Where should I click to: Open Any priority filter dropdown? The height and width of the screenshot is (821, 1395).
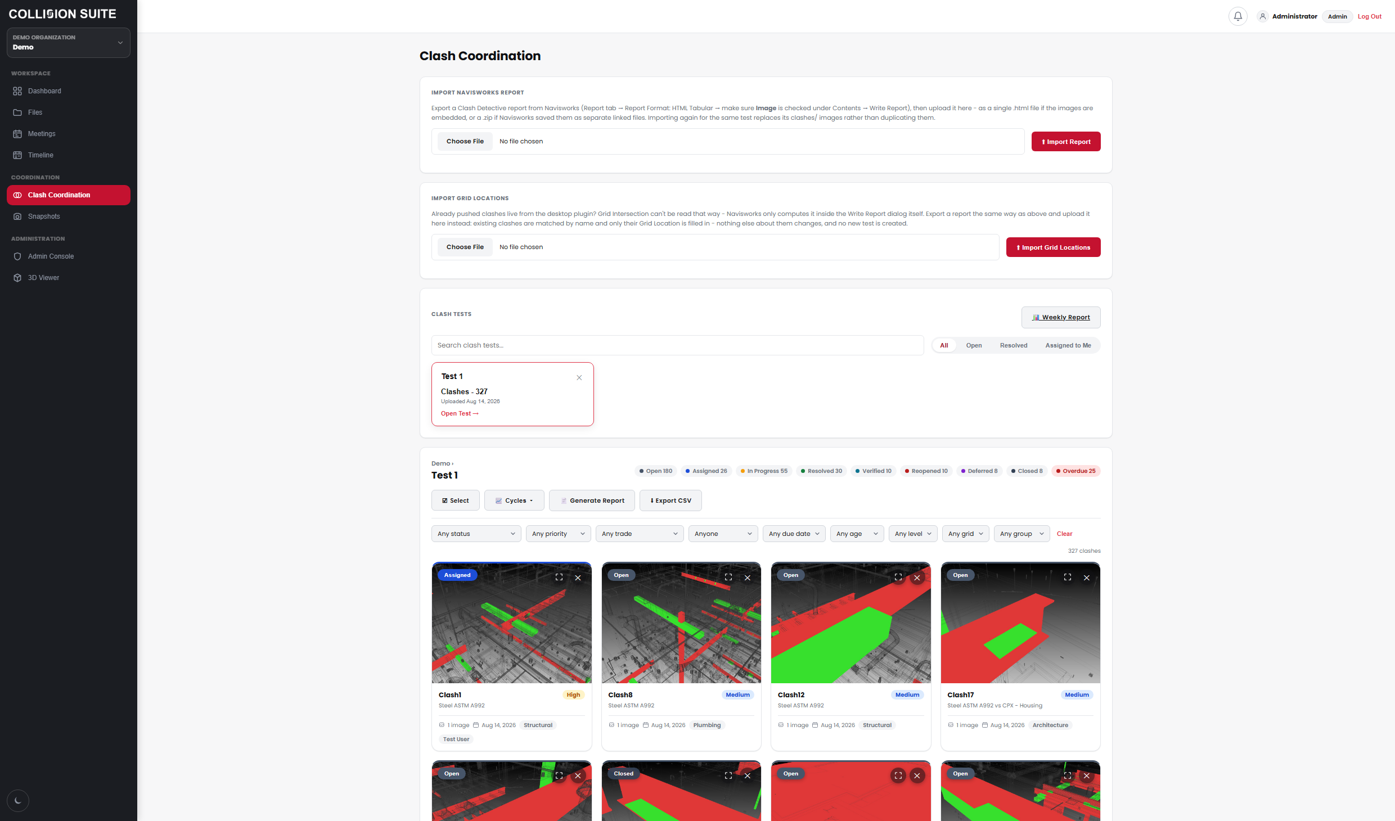click(x=558, y=534)
